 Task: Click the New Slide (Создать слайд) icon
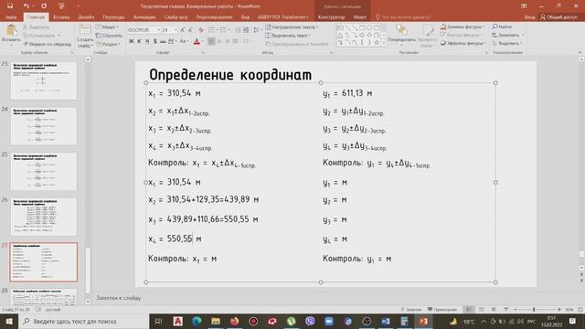pos(85,30)
